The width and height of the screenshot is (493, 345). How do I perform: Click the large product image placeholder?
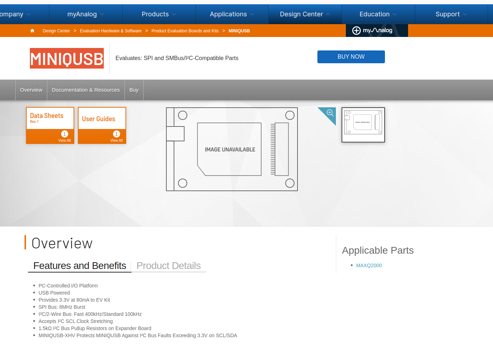(232, 149)
